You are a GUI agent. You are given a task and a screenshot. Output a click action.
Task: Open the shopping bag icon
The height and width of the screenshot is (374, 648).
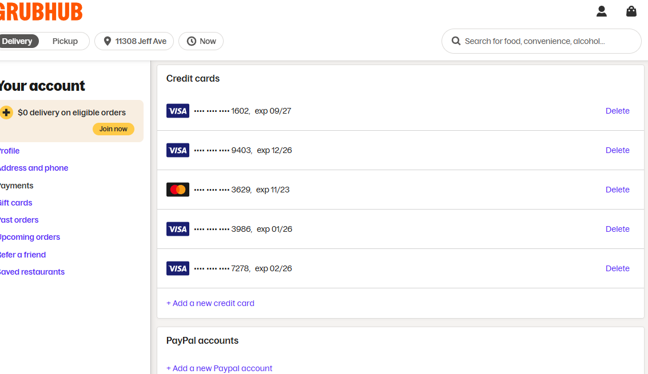(x=631, y=11)
